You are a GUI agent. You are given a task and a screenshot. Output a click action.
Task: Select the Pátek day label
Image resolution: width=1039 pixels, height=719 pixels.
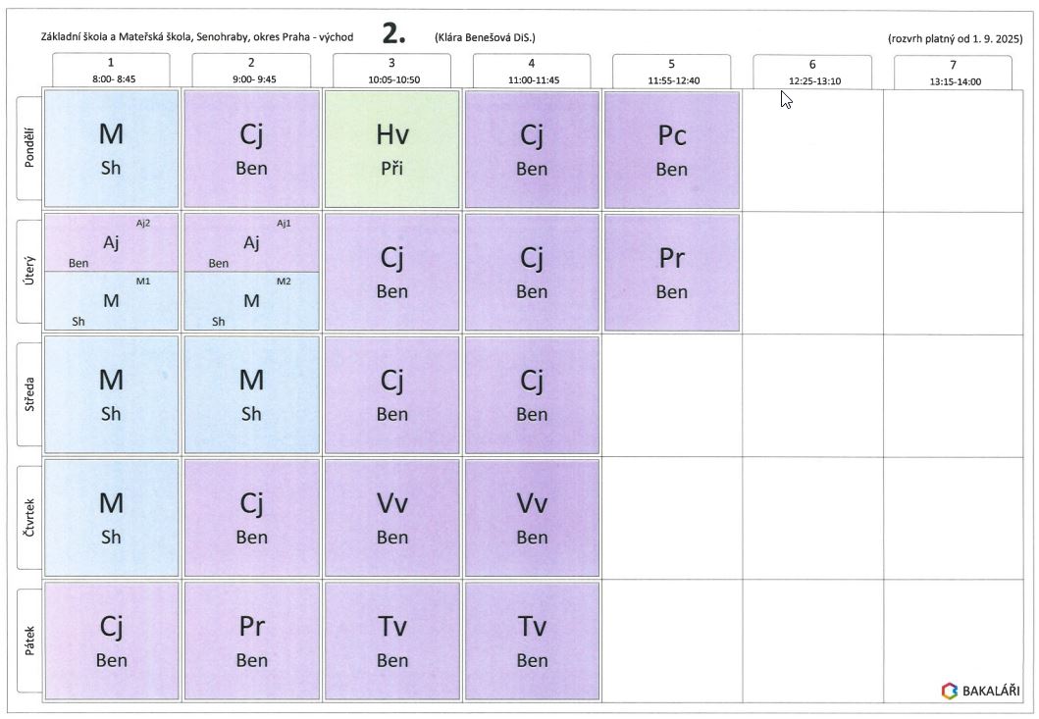coord(29,640)
